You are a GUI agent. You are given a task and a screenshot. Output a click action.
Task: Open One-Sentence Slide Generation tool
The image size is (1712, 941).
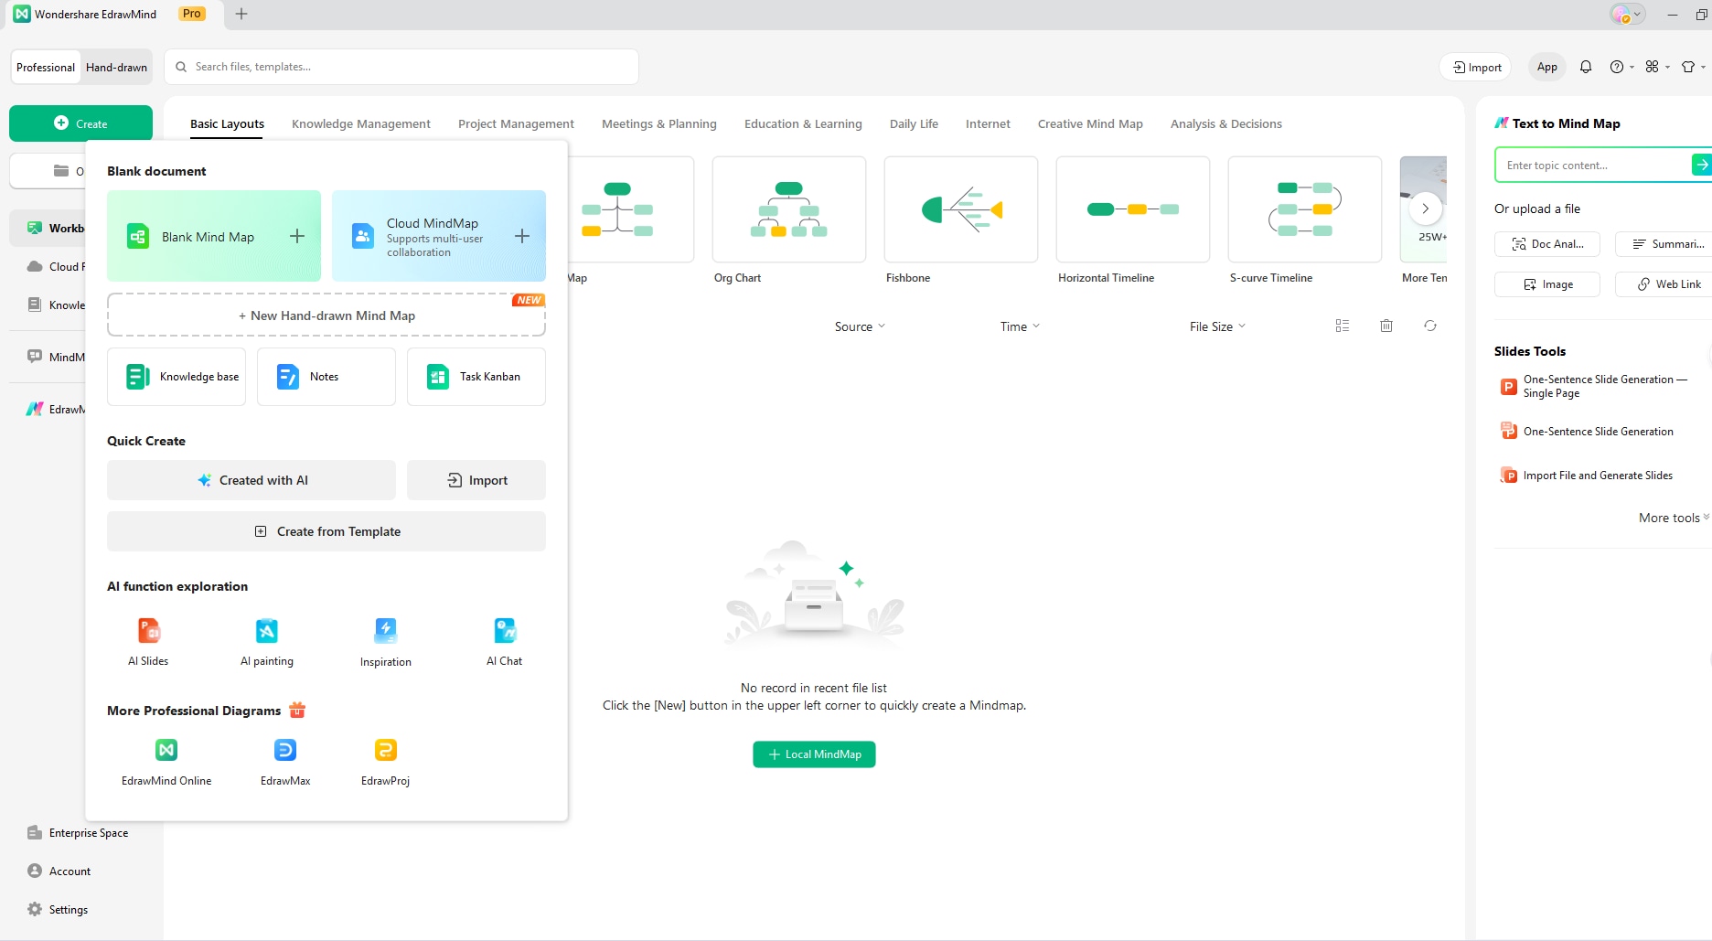(x=1587, y=432)
